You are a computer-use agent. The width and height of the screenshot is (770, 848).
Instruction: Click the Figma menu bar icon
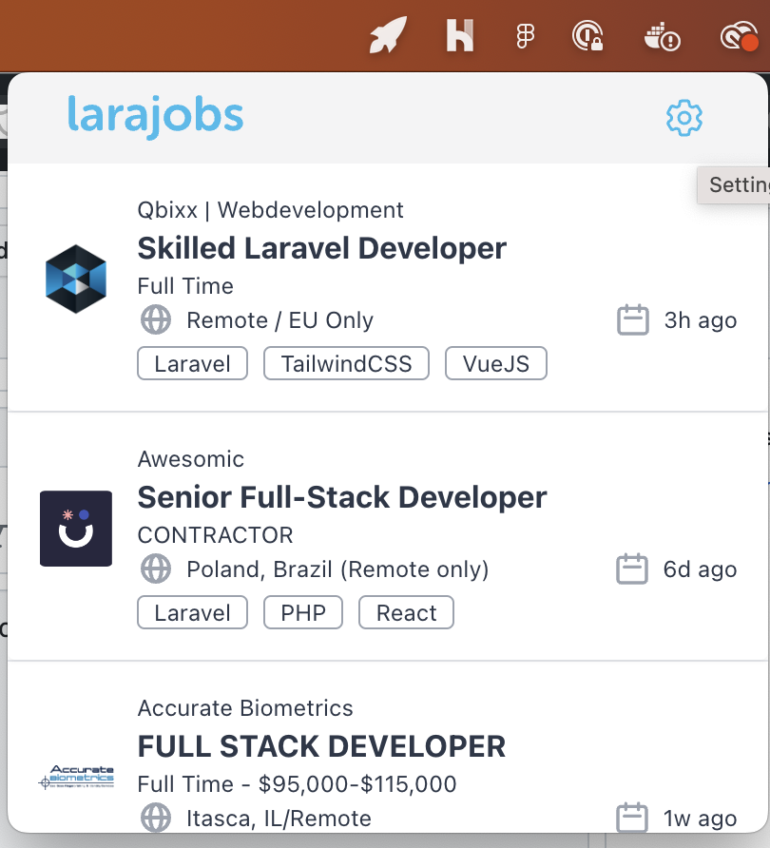point(525,36)
